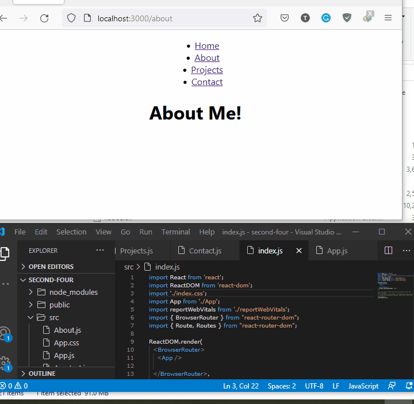Viewport: 414px width, 404px height.
Task: Click the About Me! heading
Action: click(195, 113)
